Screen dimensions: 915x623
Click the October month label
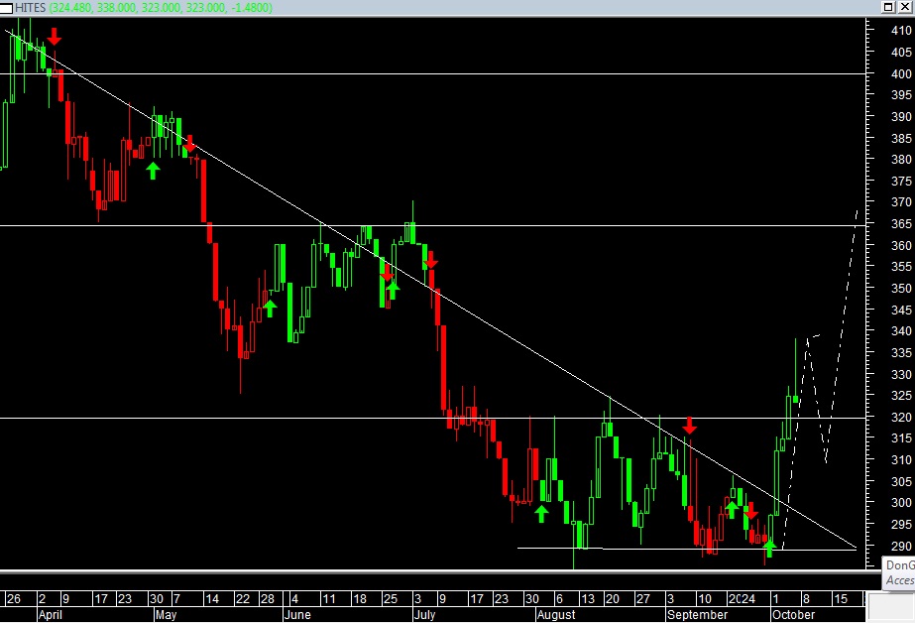tap(793, 615)
